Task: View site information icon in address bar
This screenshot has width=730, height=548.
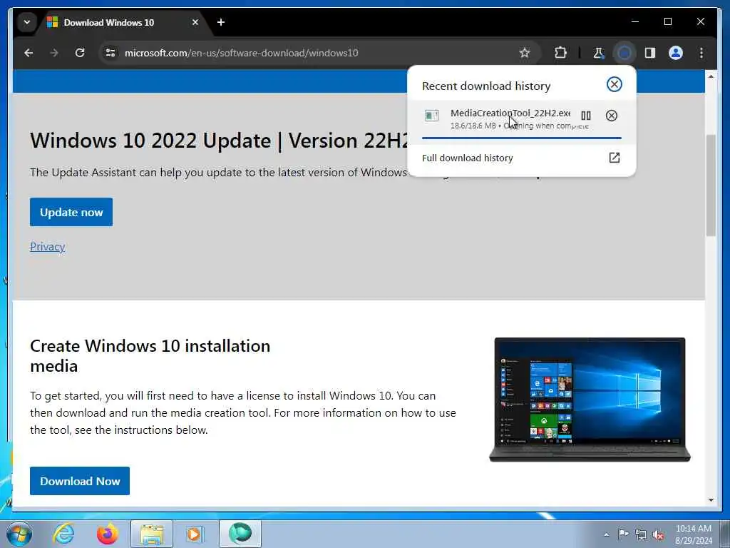Action: [x=110, y=53]
